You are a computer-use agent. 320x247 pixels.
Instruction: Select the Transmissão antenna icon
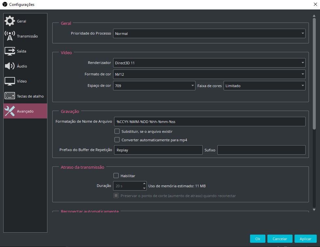[10, 36]
